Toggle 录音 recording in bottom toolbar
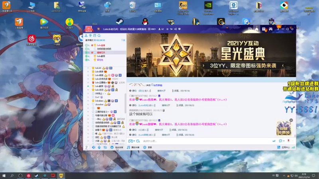 tap(148, 147)
